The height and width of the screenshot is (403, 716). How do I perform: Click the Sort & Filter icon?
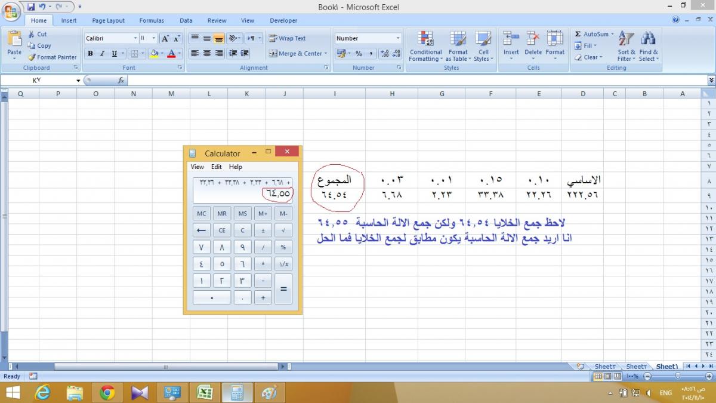click(625, 39)
